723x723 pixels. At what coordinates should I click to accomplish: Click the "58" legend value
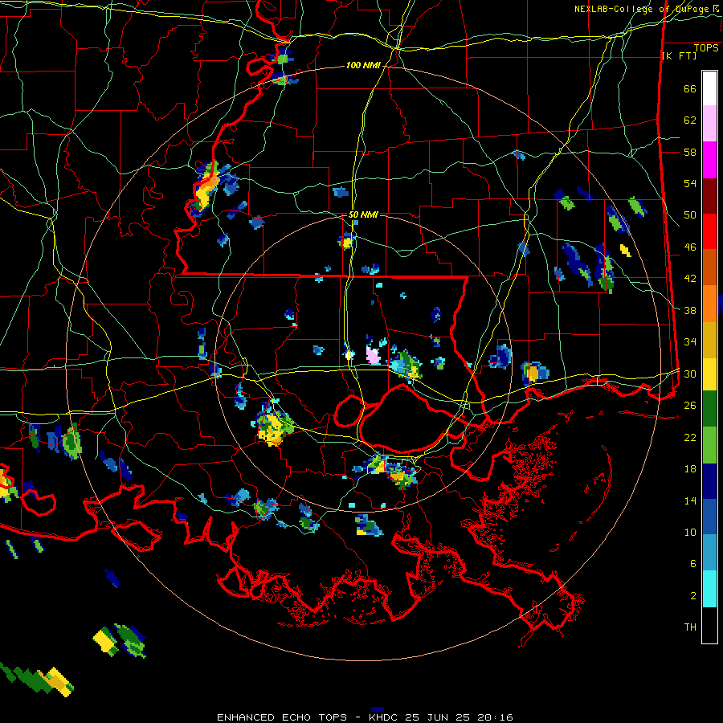point(690,152)
